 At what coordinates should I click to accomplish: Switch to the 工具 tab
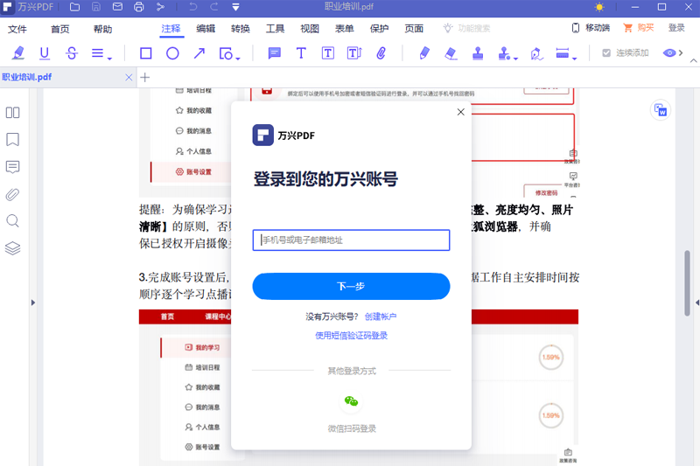[275, 29]
